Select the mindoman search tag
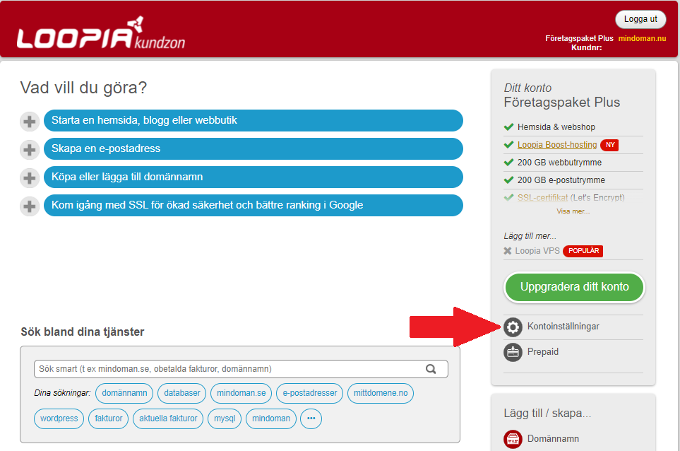Screen dimensions: 680x451 point(271,418)
